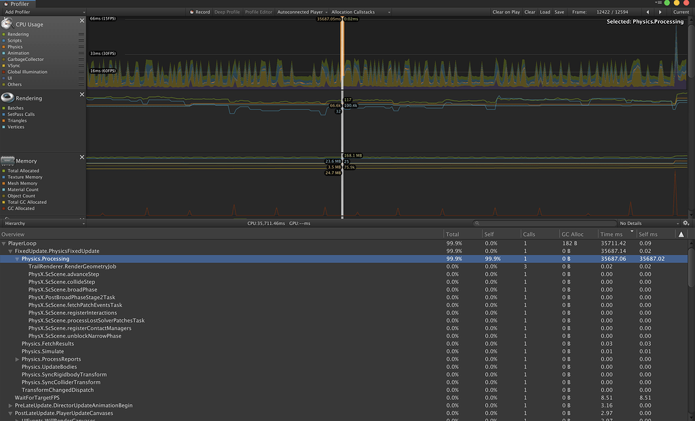Enable Clear on Play
This screenshot has height=421, width=695.
tap(506, 12)
